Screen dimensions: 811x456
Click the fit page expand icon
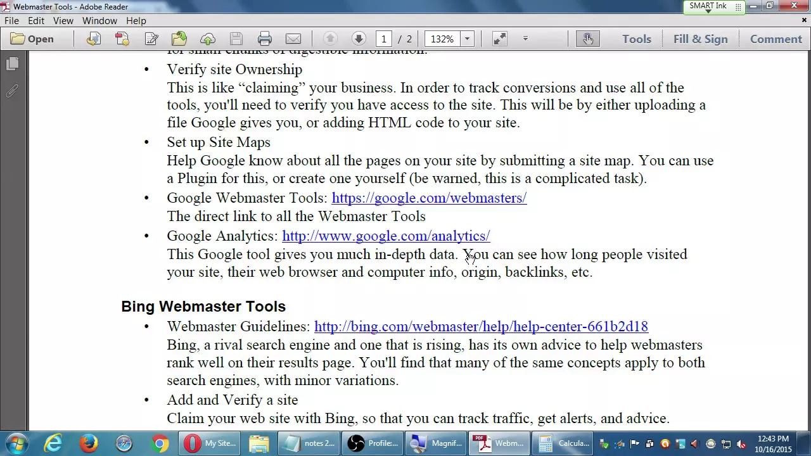(x=500, y=39)
